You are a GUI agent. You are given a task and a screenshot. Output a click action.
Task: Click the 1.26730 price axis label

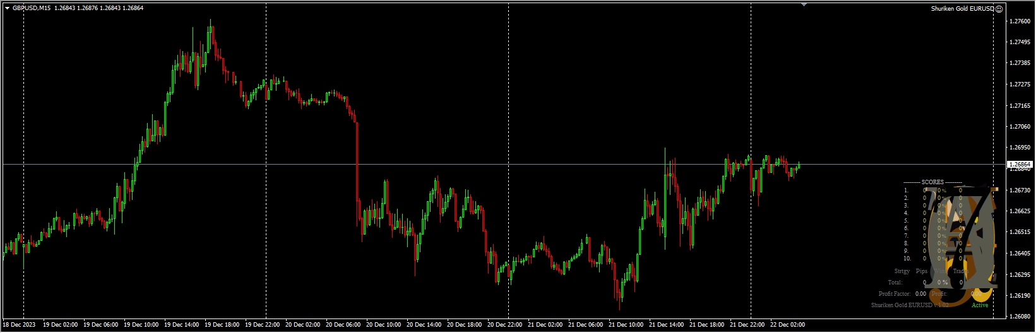pos(1020,190)
